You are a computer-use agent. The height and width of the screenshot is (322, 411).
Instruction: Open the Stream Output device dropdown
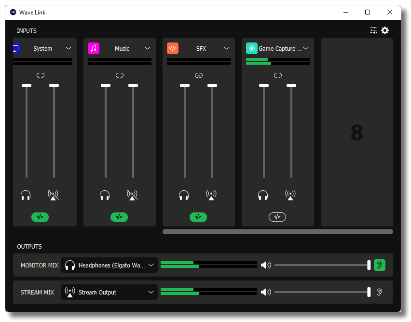[110, 292]
